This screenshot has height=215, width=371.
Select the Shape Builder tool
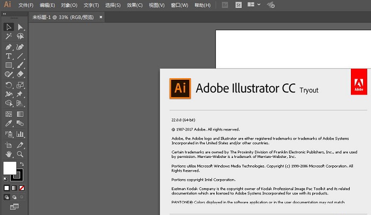click(x=9, y=103)
